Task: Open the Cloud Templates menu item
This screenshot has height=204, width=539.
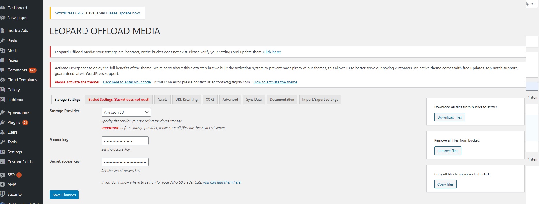Action: (22, 80)
